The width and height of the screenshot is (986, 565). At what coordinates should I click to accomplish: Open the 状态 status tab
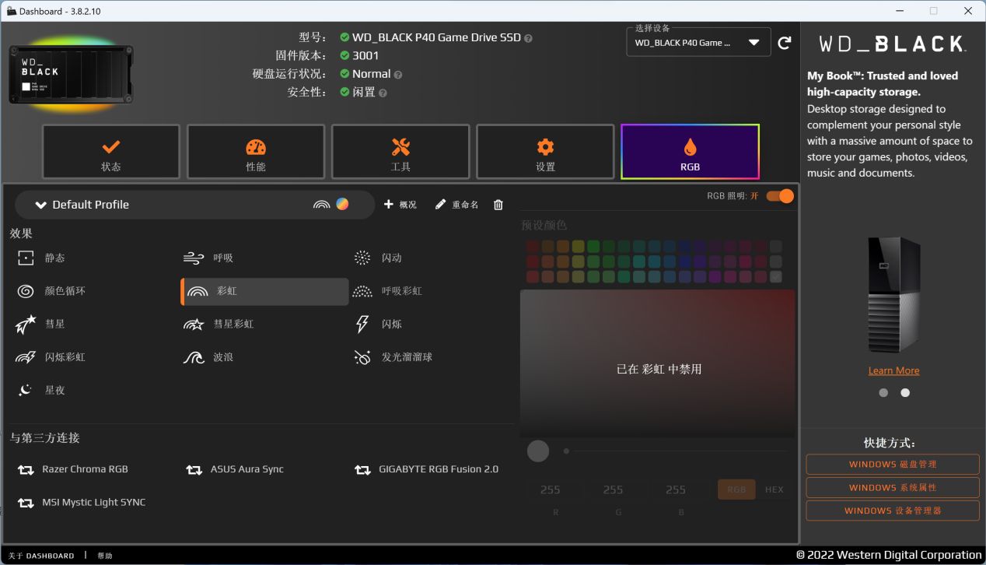(x=110, y=152)
